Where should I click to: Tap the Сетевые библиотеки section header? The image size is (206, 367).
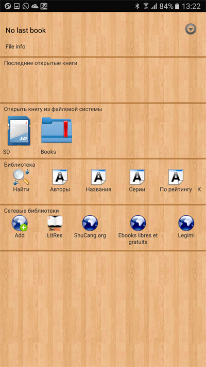(x=31, y=211)
